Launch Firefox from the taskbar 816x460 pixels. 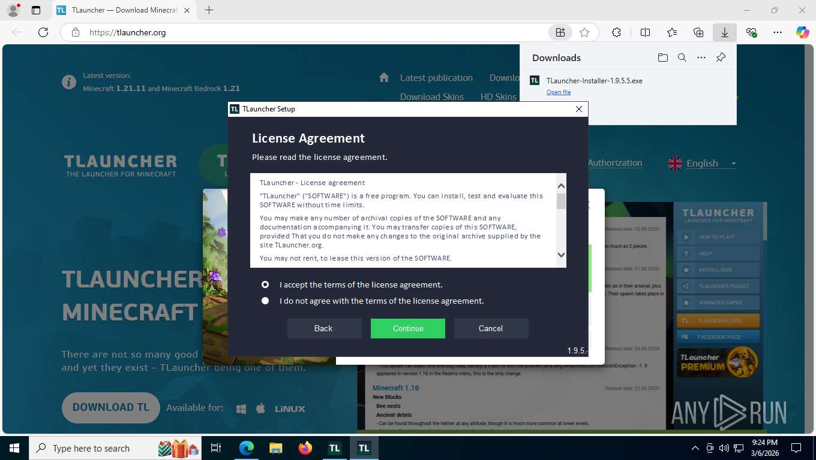pos(305,448)
